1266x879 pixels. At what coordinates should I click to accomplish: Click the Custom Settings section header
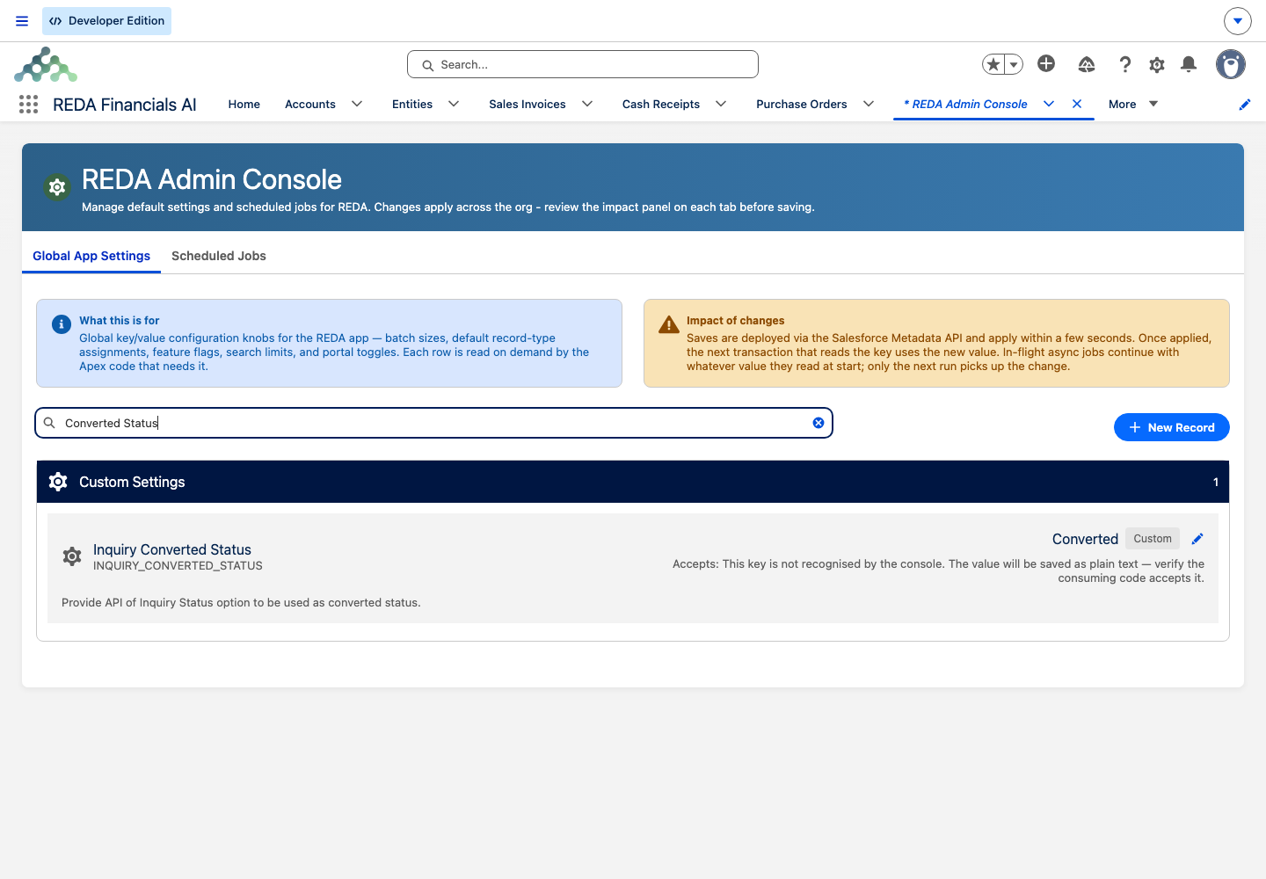[x=633, y=482]
